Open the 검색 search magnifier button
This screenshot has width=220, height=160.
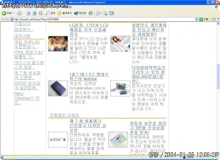tap(50, 13)
